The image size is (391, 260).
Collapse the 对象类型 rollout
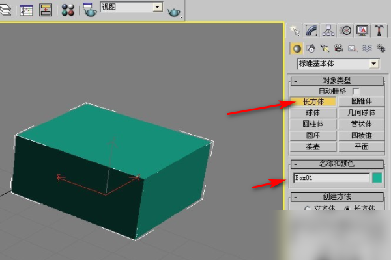pyautogui.click(x=337, y=81)
